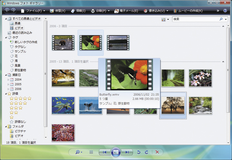The height and width of the screenshot is (160, 232).
Task: Go to the next item in controls
Action: click(x=127, y=152)
